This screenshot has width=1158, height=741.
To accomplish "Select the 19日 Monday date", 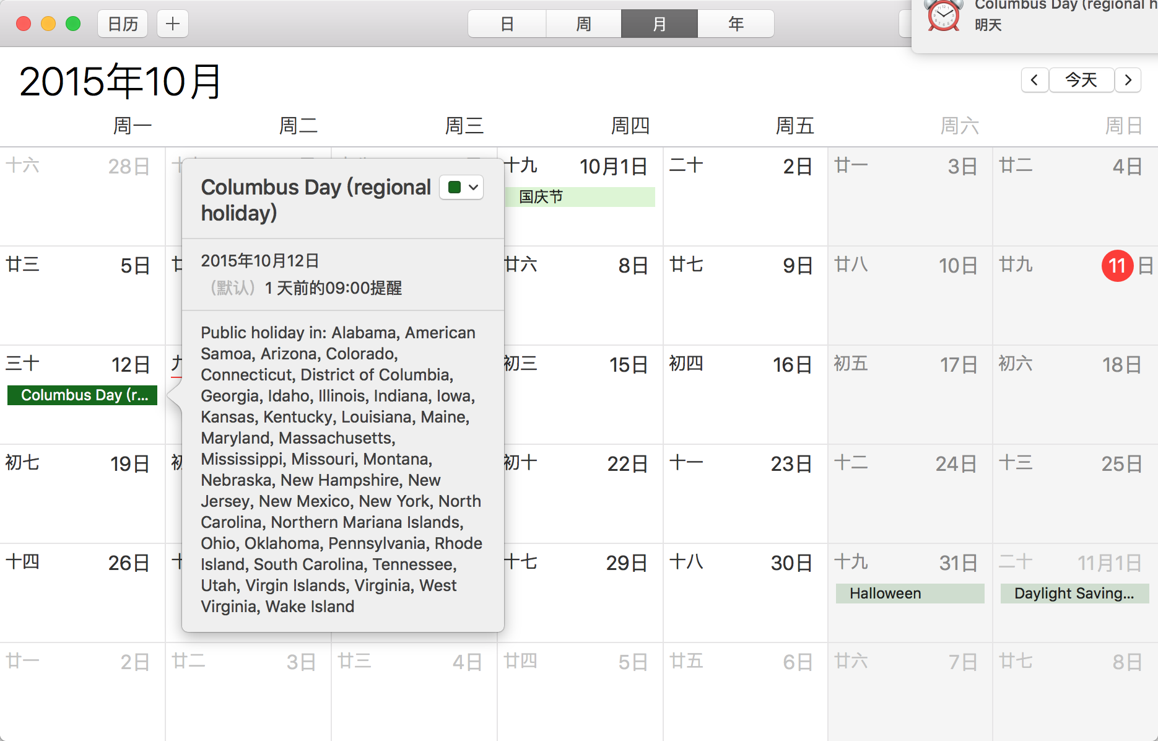I will (130, 464).
